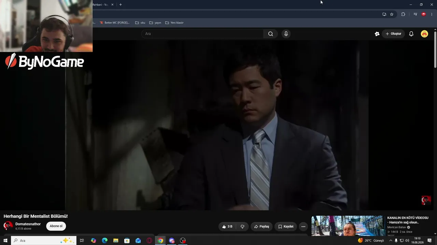
Task: Open YouTube notifications bell
Action: click(411, 34)
